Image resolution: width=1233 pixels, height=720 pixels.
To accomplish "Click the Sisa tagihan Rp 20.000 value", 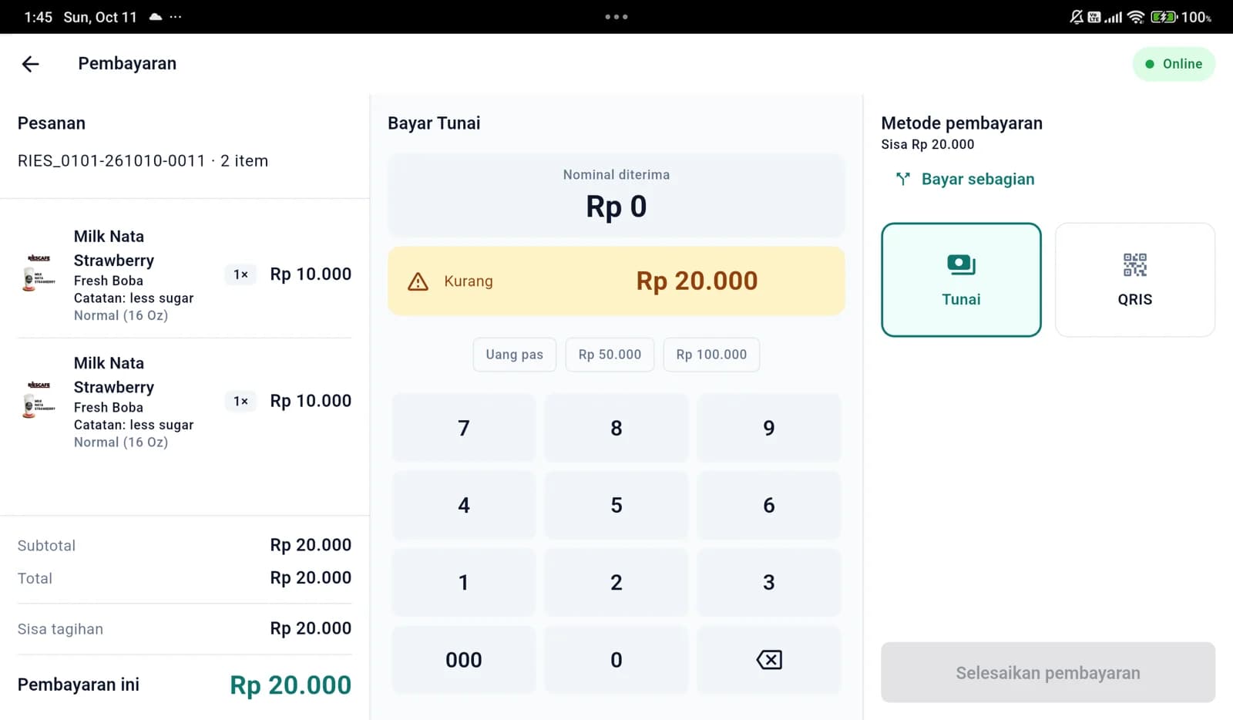I will [x=311, y=629].
